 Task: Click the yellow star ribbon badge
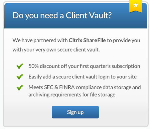click(136, 6)
